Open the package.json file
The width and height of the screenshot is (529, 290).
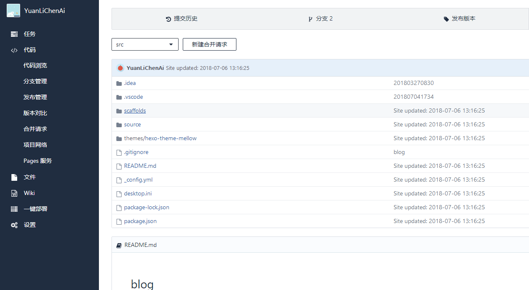pyautogui.click(x=140, y=221)
